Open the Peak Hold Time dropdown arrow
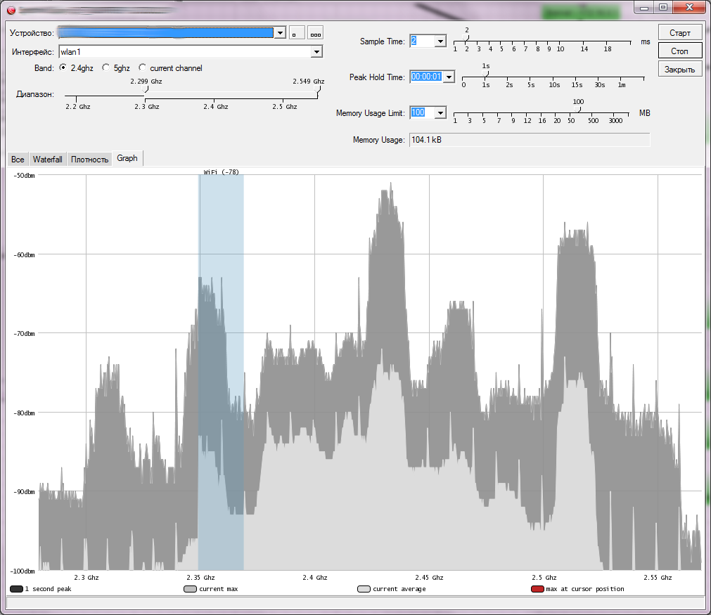The width and height of the screenshot is (711, 615). click(449, 77)
